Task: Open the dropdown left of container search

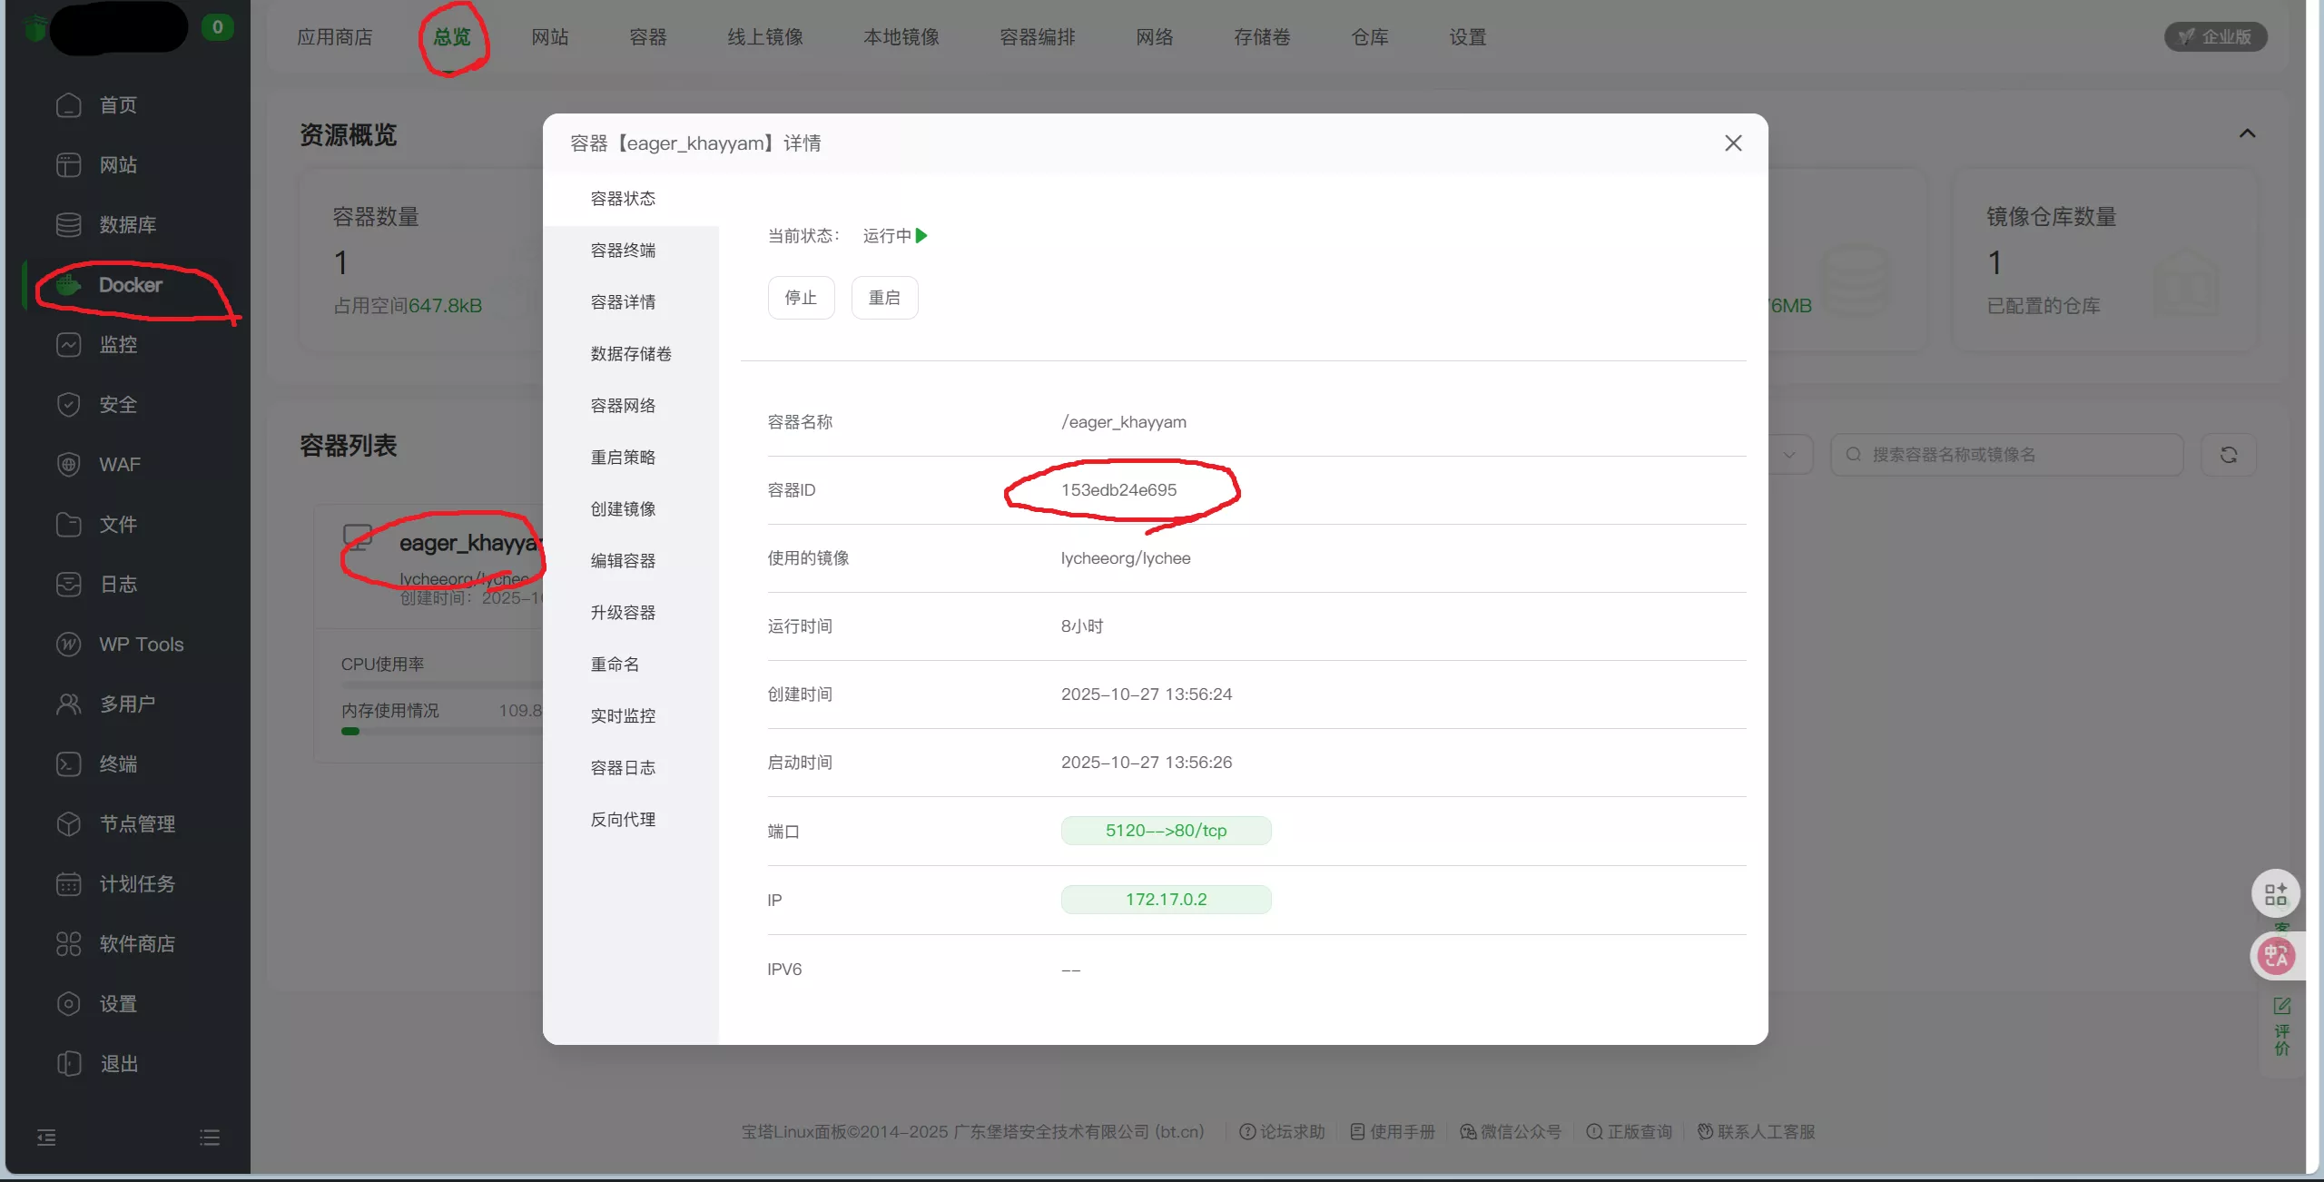Action: pyautogui.click(x=1788, y=455)
